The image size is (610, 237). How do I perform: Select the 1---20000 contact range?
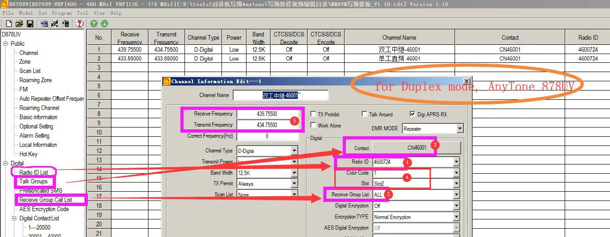point(39,227)
